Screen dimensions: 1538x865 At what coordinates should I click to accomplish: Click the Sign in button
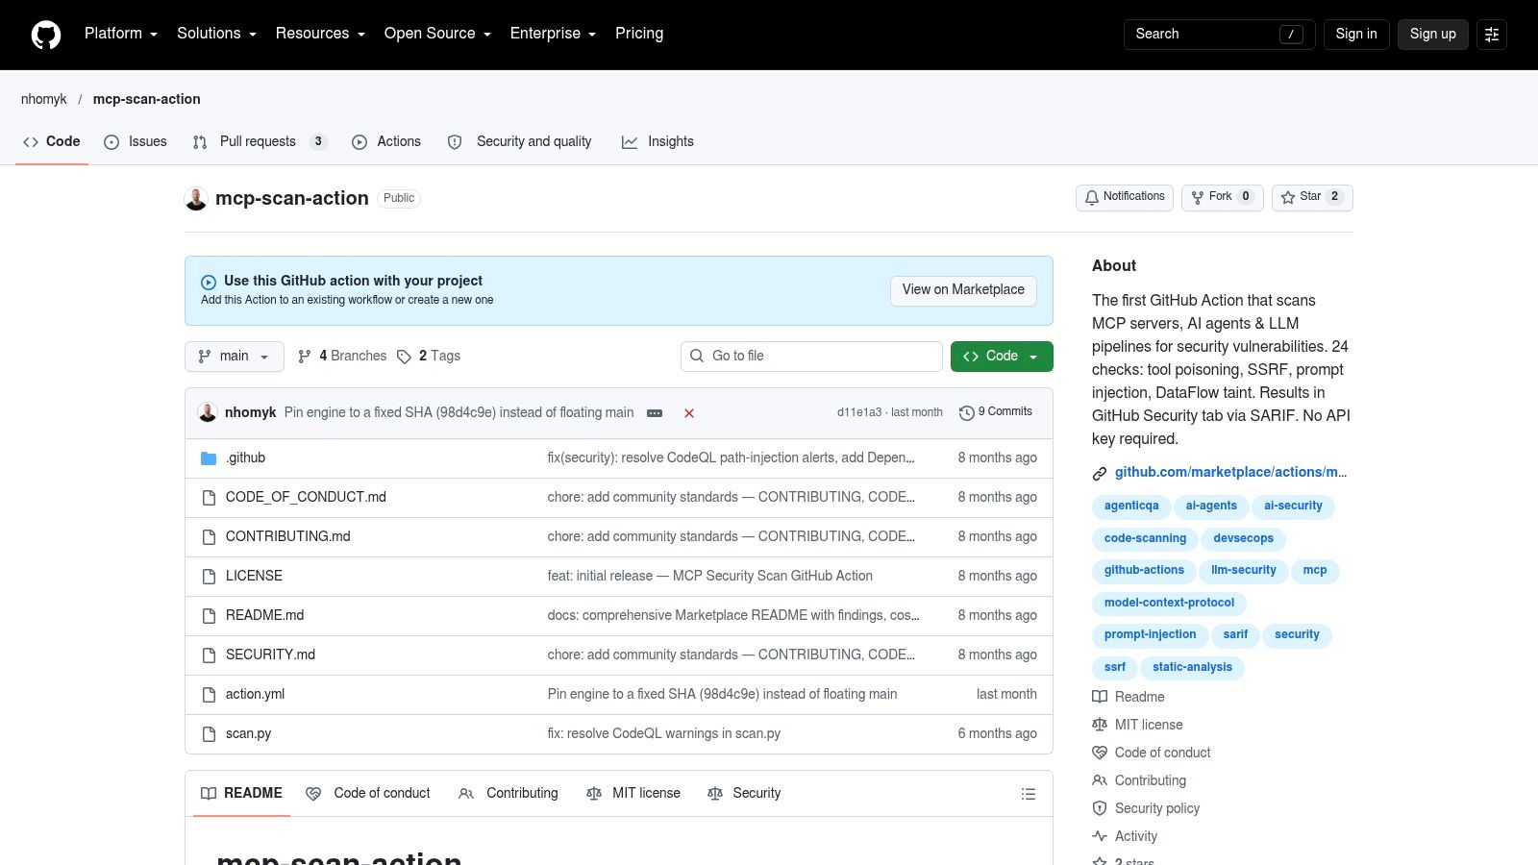tap(1356, 34)
